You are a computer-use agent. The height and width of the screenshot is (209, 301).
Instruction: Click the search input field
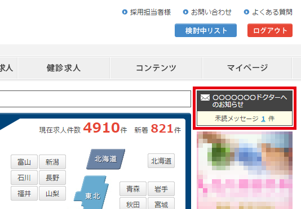tap(95, 99)
